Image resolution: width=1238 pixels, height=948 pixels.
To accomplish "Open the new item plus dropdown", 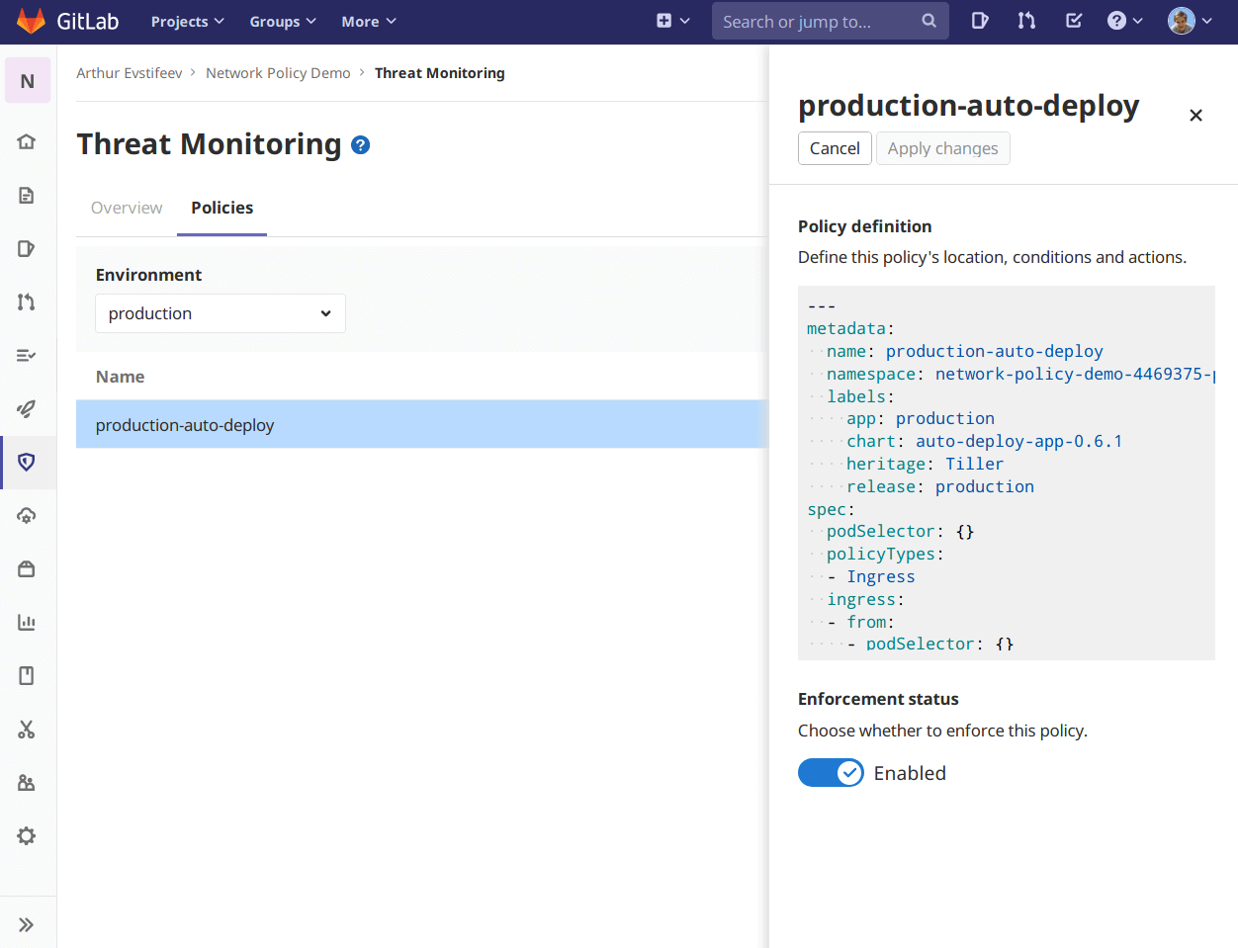I will click(x=672, y=20).
